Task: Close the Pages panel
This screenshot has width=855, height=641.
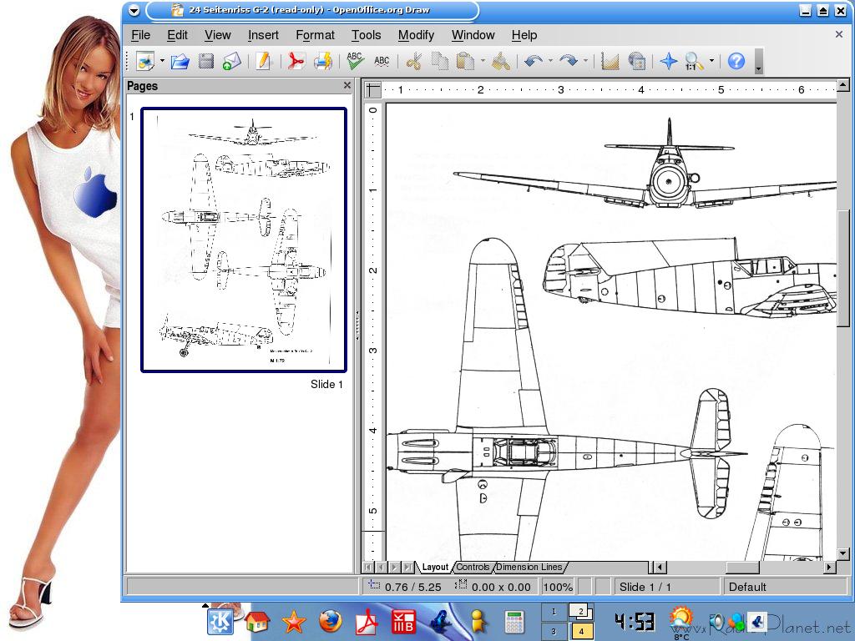Action: (347, 85)
